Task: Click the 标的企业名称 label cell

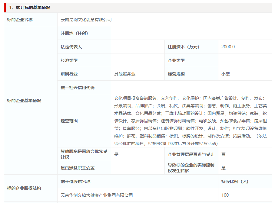Action: tap(21, 20)
